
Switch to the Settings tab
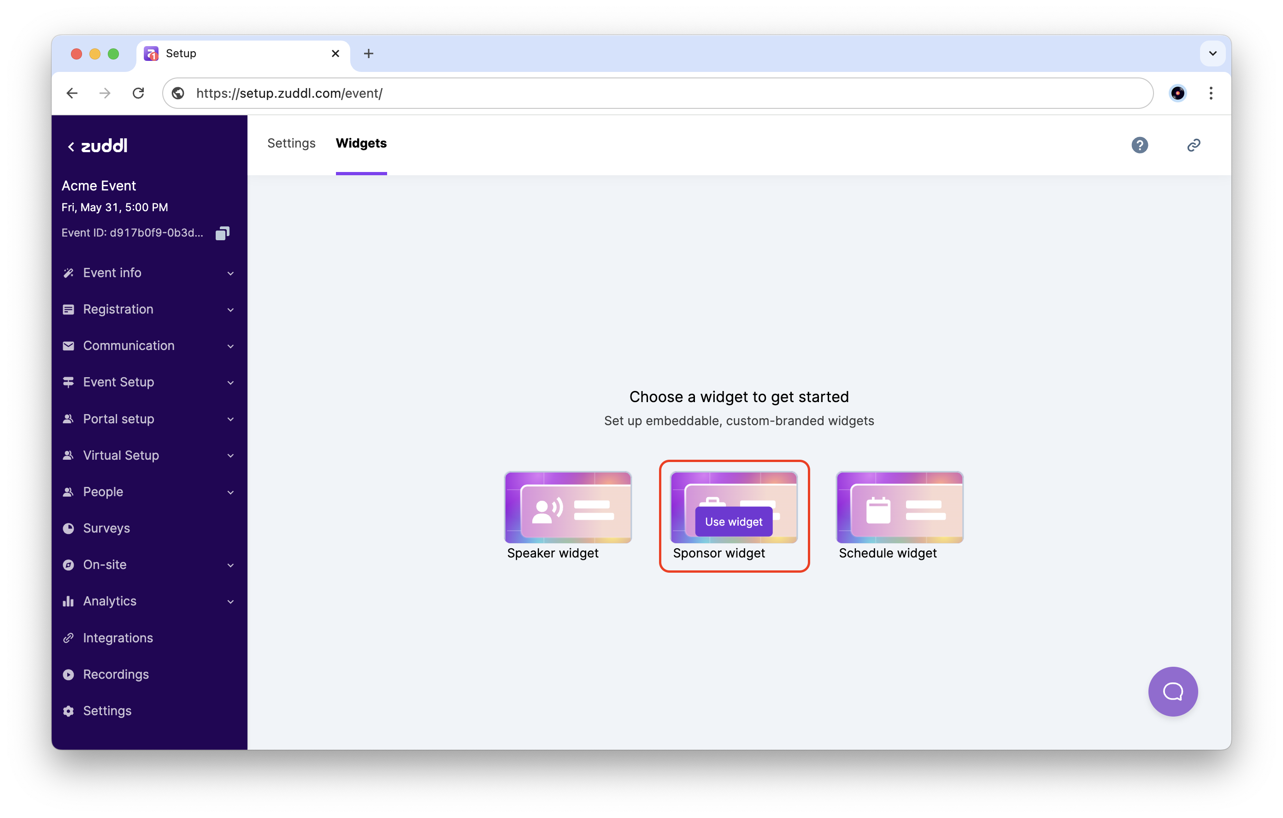(291, 143)
